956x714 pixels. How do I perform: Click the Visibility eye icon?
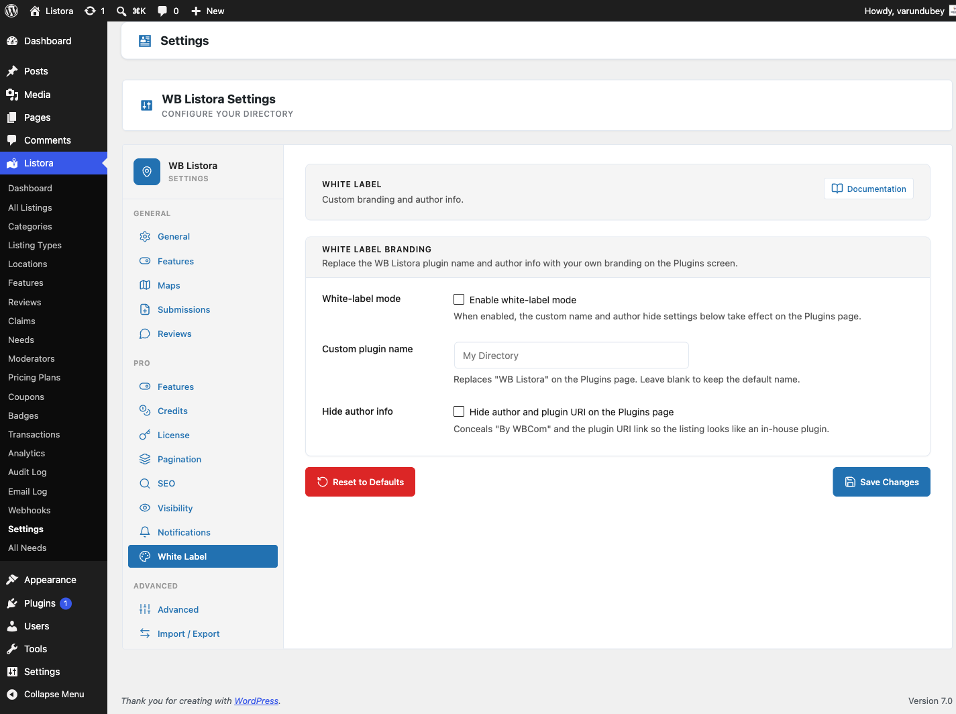145,508
